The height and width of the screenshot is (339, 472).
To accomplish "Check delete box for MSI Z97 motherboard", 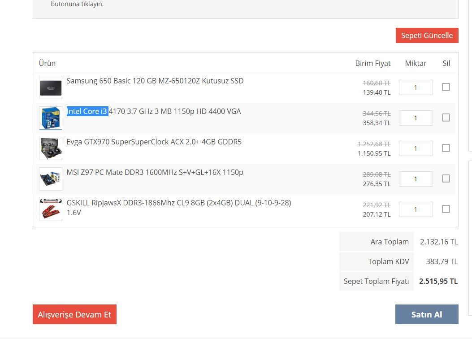I will [x=446, y=179].
